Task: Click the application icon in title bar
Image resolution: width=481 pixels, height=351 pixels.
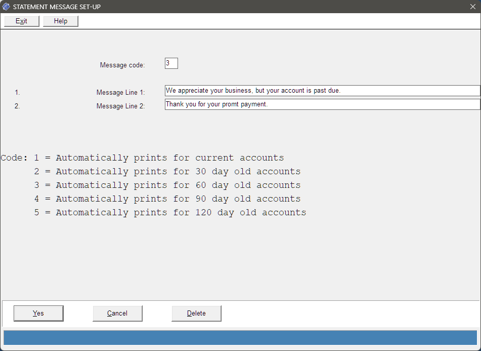Action: click(6, 7)
